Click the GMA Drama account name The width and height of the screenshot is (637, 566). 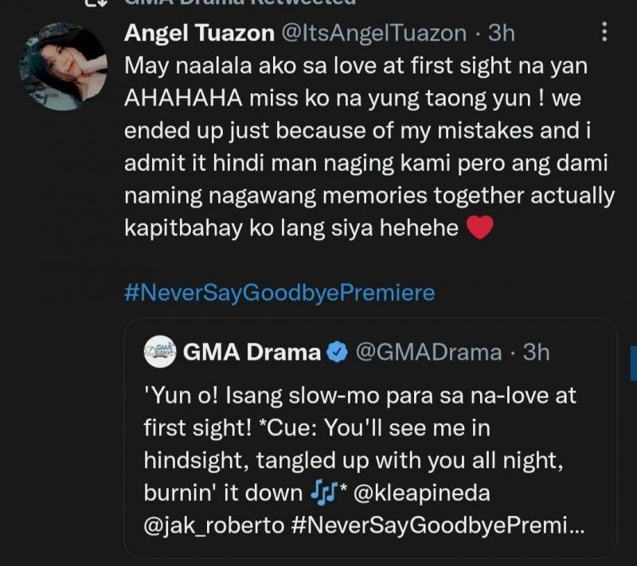[252, 352]
